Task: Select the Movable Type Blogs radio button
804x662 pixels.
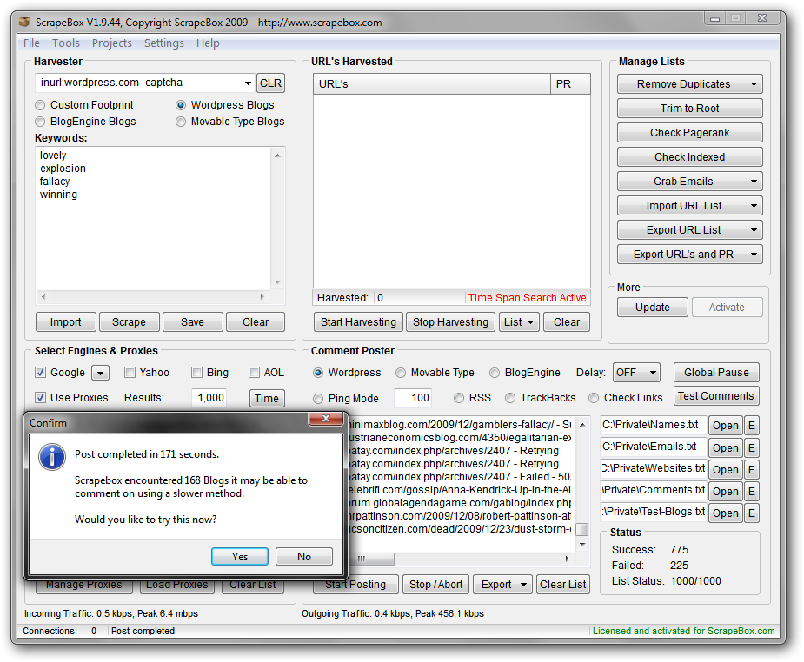Action: pyautogui.click(x=181, y=122)
